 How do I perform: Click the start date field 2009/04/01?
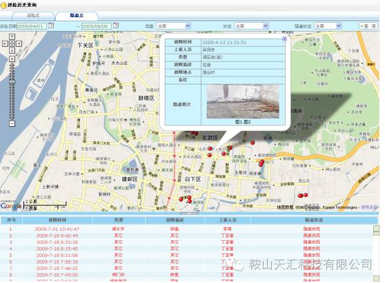(32, 26)
